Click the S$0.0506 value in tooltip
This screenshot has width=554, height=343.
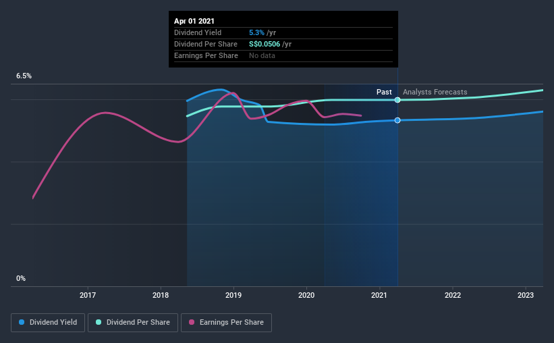tap(265, 44)
